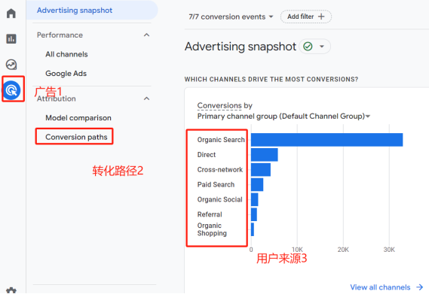Open the Explore icon in sidebar

(x=11, y=65)
